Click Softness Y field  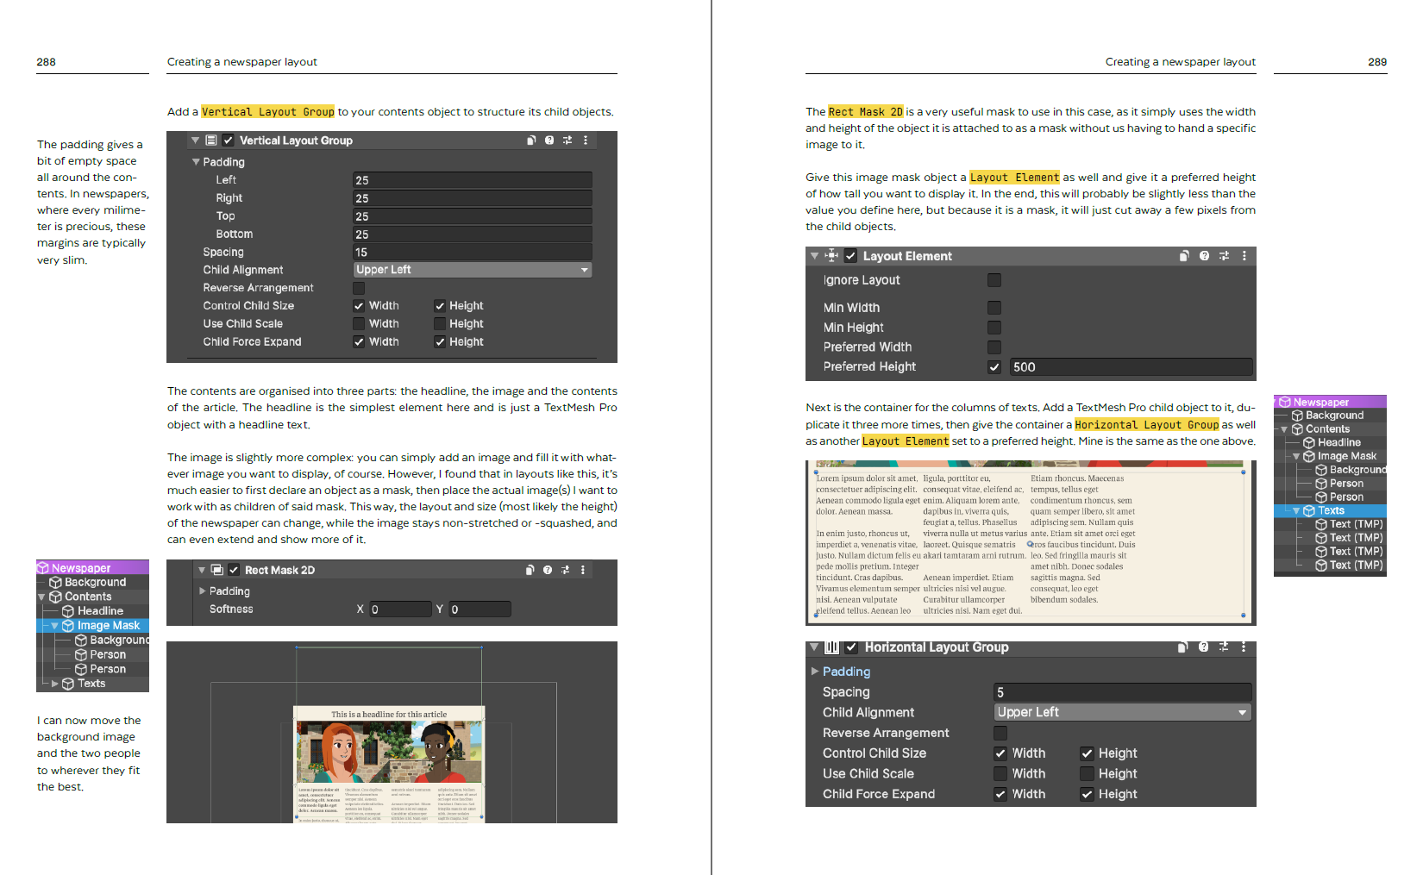tap(480, 609)
